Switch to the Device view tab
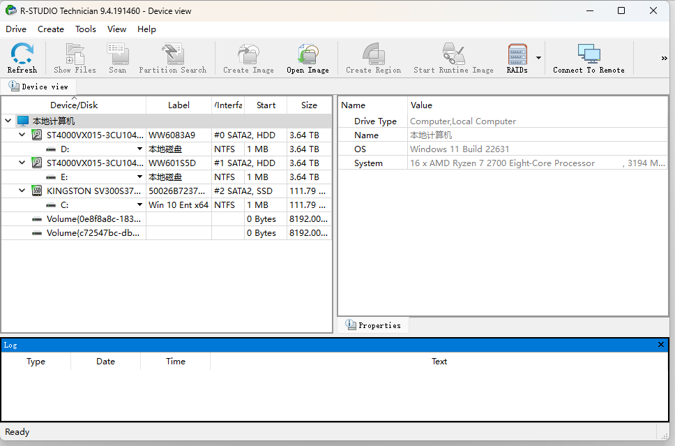Image resolution: width=675 pixels, height=446 pixels. pos(38,87)
